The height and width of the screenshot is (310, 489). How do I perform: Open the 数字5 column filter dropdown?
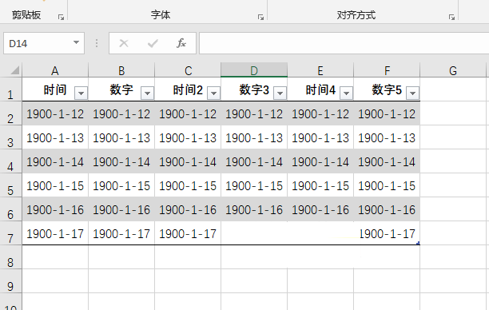(x=413, y=93)
